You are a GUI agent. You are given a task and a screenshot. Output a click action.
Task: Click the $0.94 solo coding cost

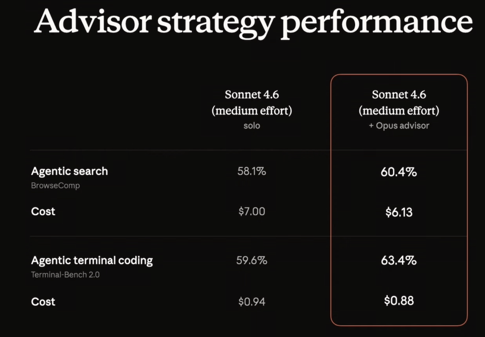(252, 302)
